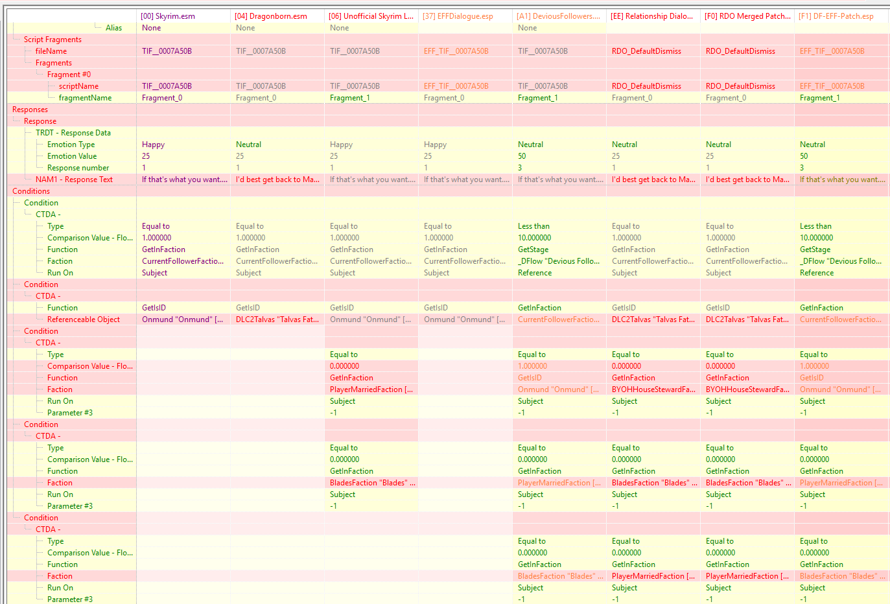
Task: Click EFF_TIF__0007A50B fileName in EFFDialogue.esp column
Action: click(456, 51)
